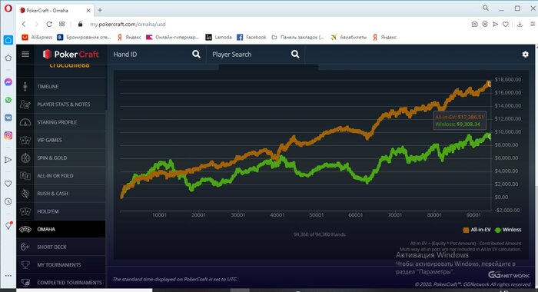Image resolution: width=538 pixels, height=292 pixels.
Task: Open VIP Games section
Action: click(61, 140)
